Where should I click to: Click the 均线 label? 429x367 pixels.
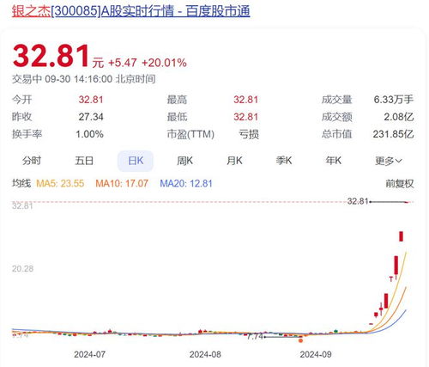coord(21,183)
